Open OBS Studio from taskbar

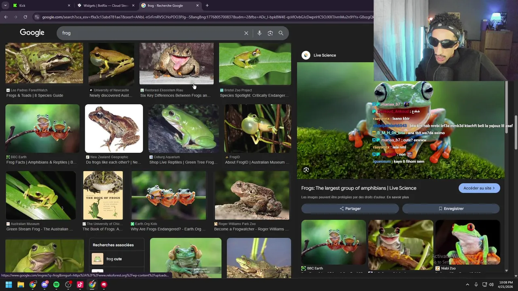(x=68, y=285)
